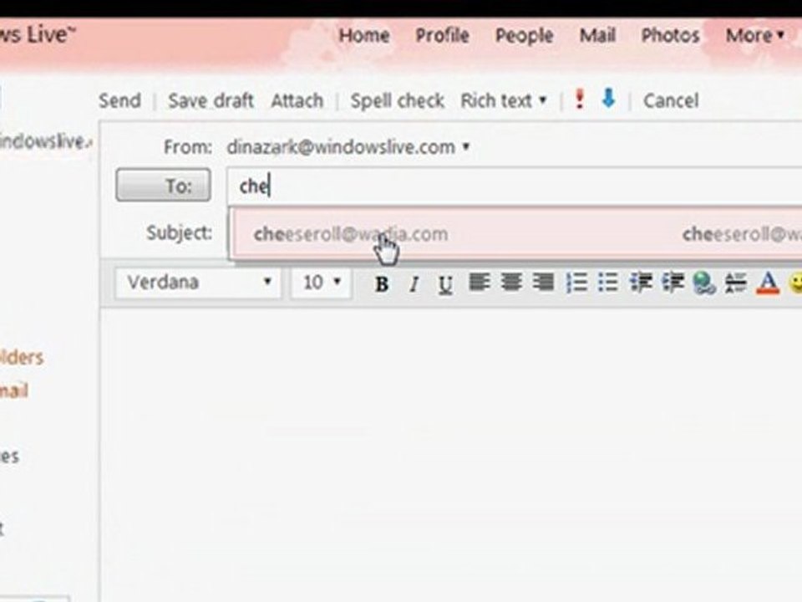Open the Photos section
Image resolution: width=802 pixels, height=602 pixels.
(x=671, y=35)
